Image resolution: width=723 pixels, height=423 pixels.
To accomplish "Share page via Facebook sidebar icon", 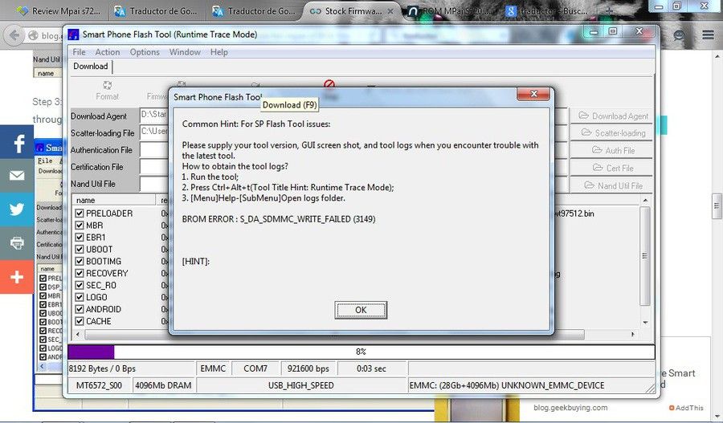I will coord(17,142).
